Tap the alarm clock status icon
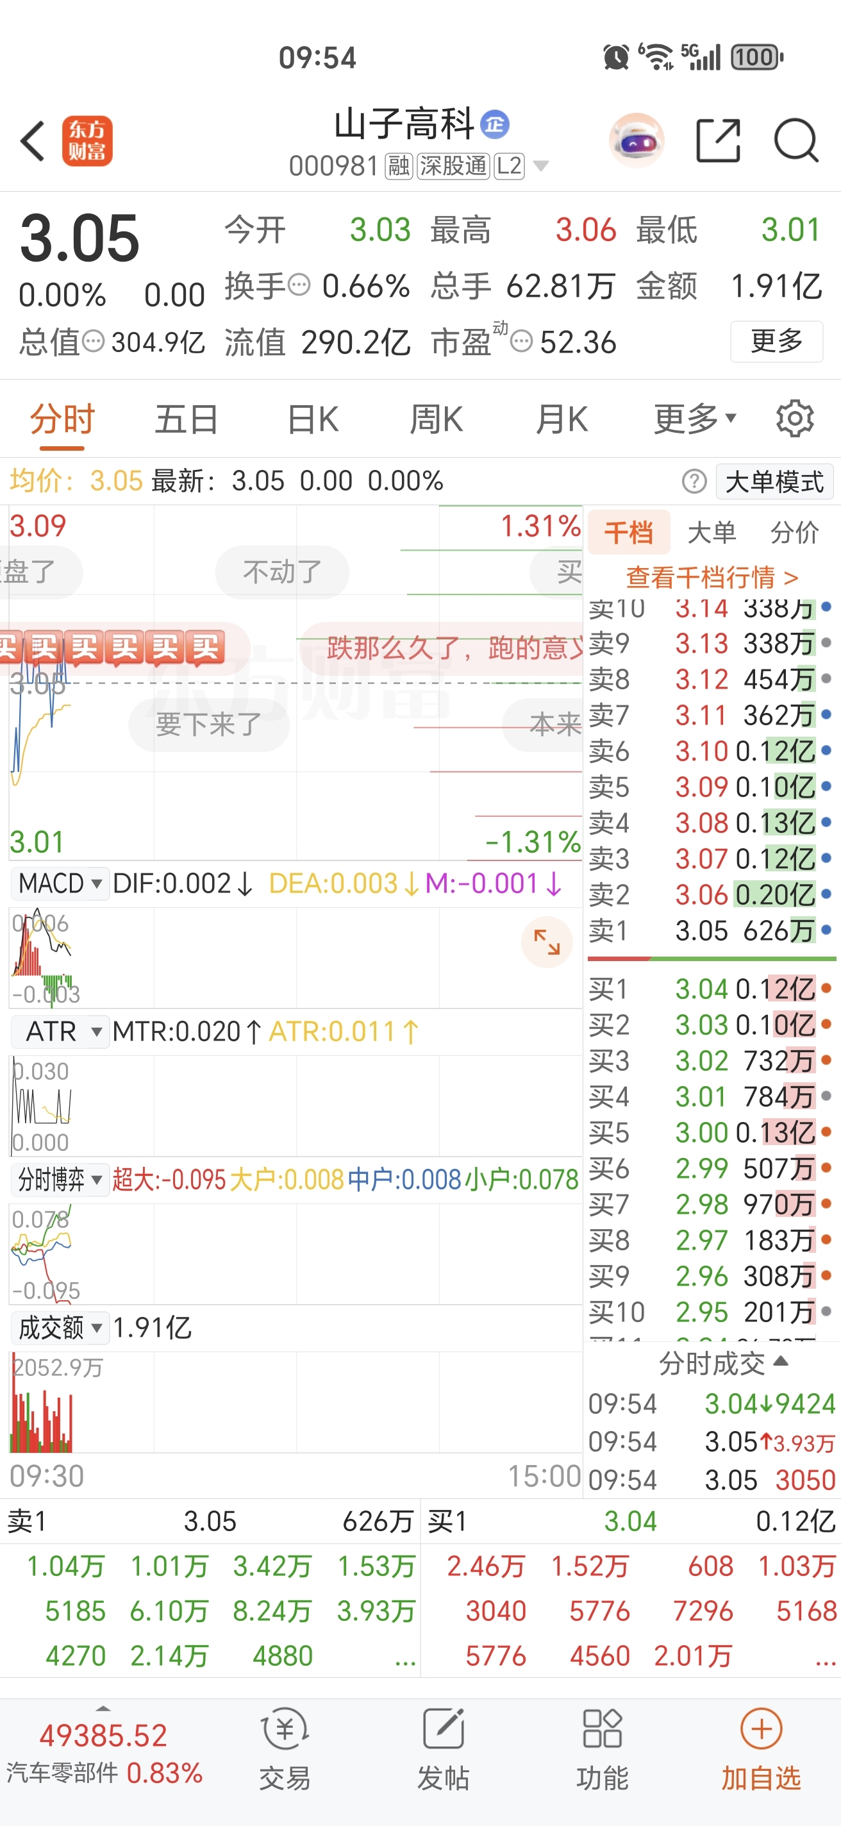Viewport: 841px width, 1826px height. (x=616, y=56)
